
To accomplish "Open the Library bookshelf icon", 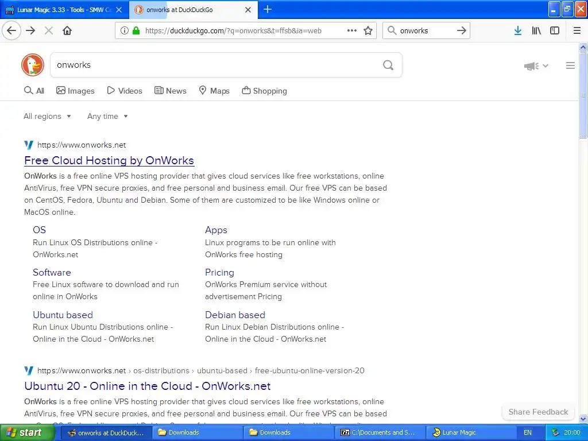I will pyautogui.click(x=536, y=30).
